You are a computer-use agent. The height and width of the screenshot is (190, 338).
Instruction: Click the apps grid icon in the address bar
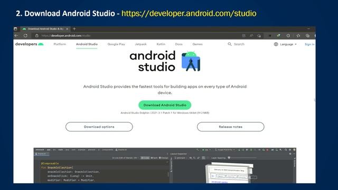click(243, 35)
